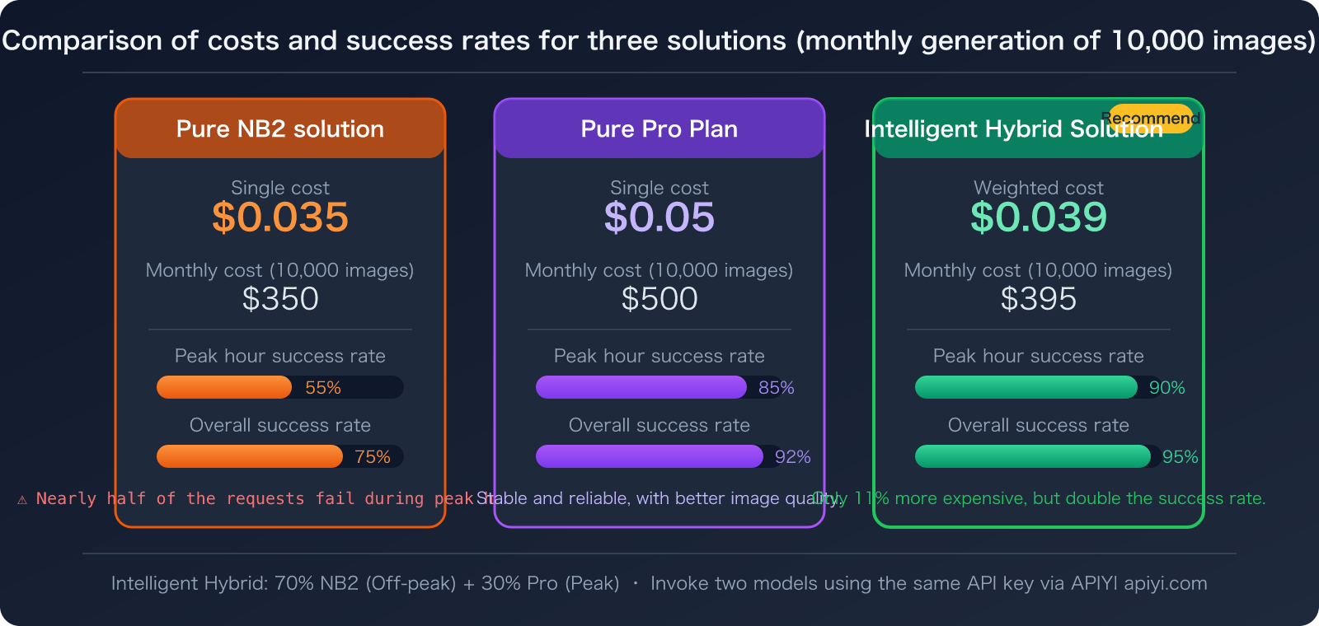Select the Pure NB2 solution header
The height and width of the screenshot is (626, 1319).
click(280, 129)
